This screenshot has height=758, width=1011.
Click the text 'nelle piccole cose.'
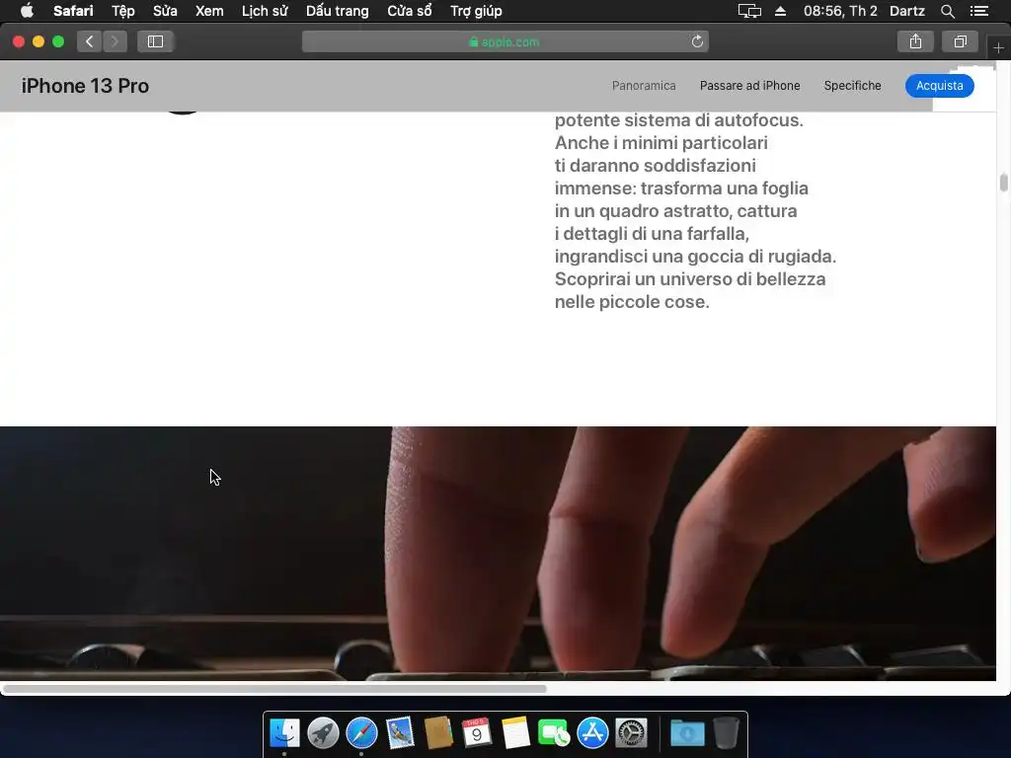pyautogui.click(x=632, y=302)
